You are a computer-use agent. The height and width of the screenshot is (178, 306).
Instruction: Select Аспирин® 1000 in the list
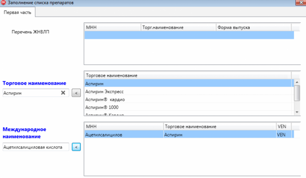(x=188, y=107)
